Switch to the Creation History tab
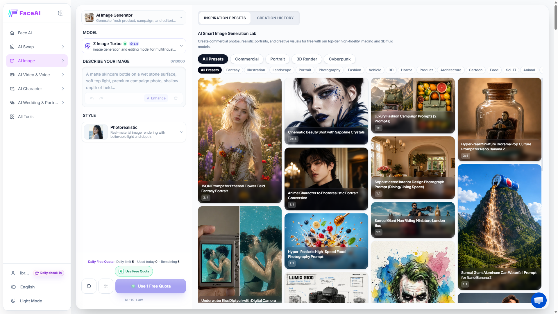 click(275, 18)
